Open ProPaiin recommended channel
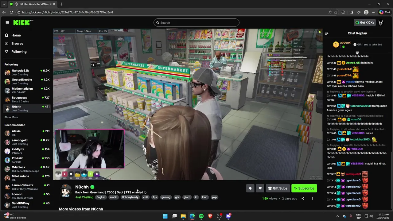Image resolution: width=393 pixels, height=221 pixels. point(27,160)
